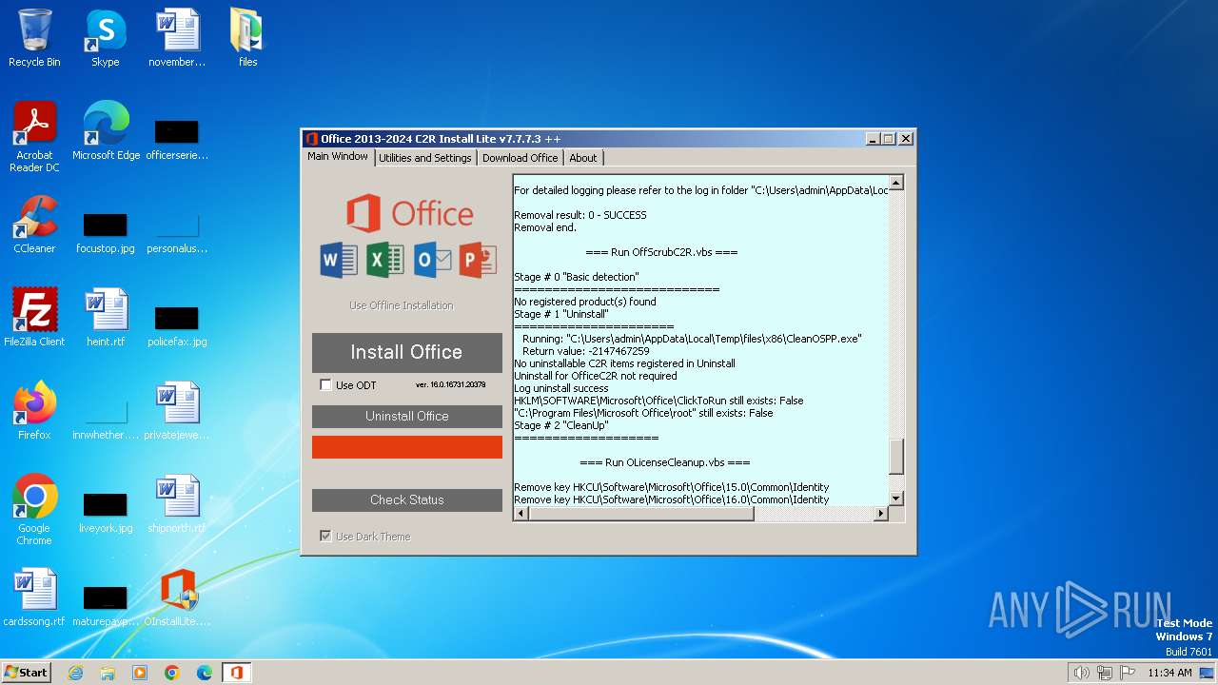
Task: Launch Skype from the desktop
Action: 105,38
